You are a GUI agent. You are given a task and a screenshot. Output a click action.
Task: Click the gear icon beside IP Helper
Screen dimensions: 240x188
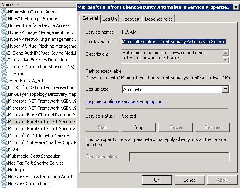tap(4, 74)
